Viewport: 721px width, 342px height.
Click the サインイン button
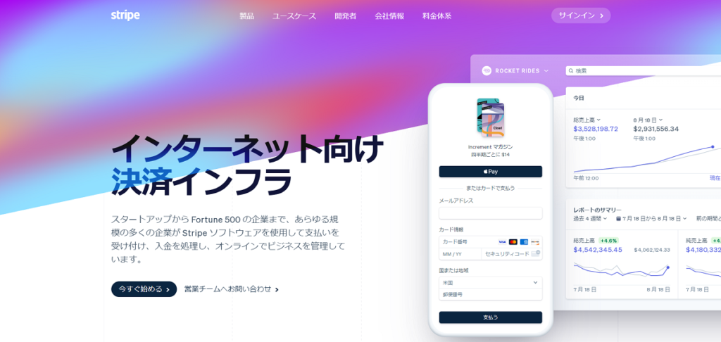(581, 15)
